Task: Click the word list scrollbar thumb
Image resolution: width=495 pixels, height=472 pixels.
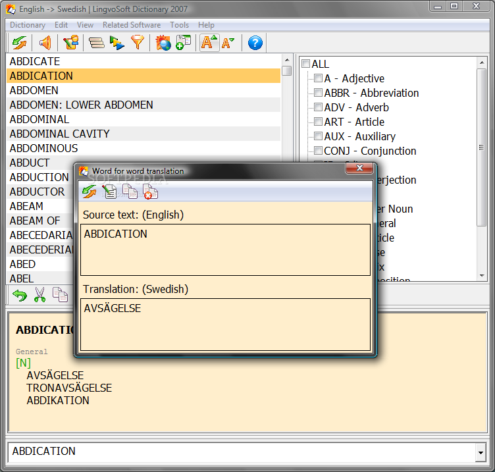Action: [x=286, y=70]
